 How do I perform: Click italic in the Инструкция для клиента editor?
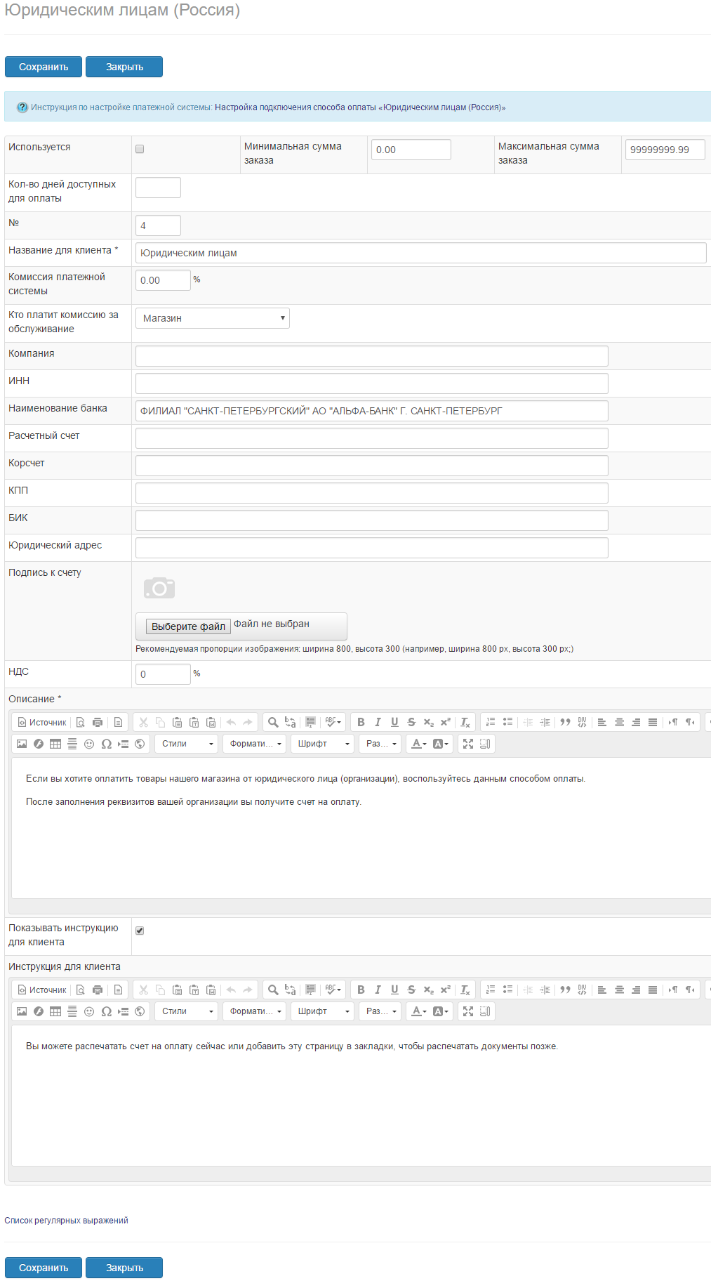378,990
